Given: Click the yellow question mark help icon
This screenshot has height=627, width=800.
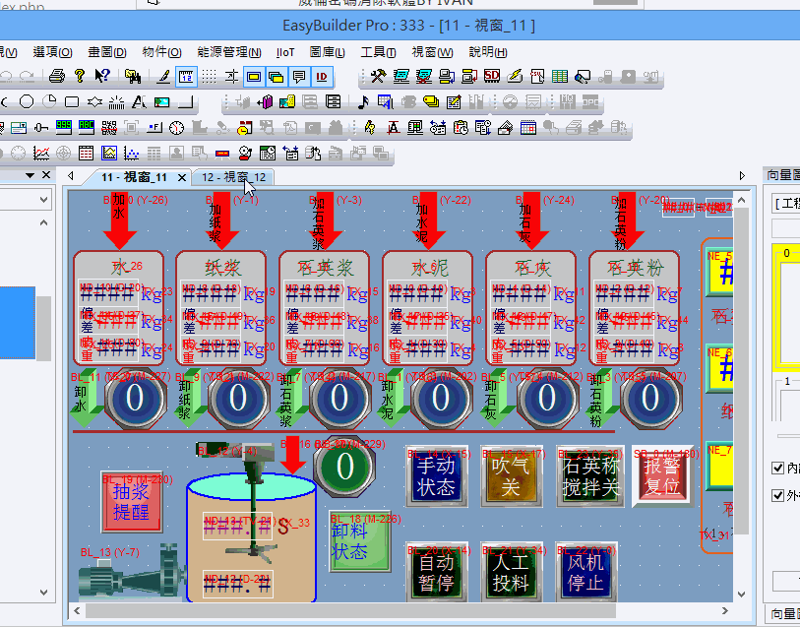Looking at the screenshot, I should [80, 76].
